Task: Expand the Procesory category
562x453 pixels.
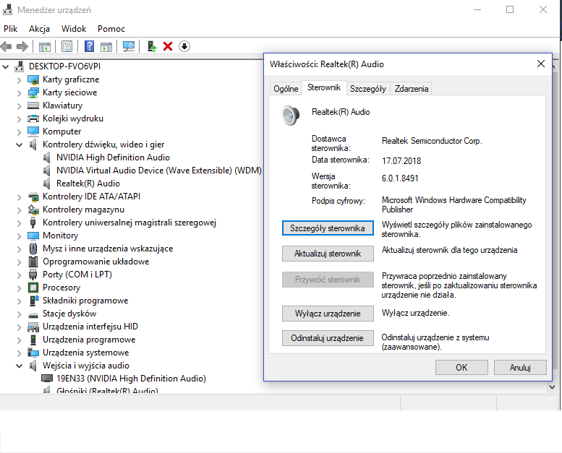Action: (x=20, y=288)
